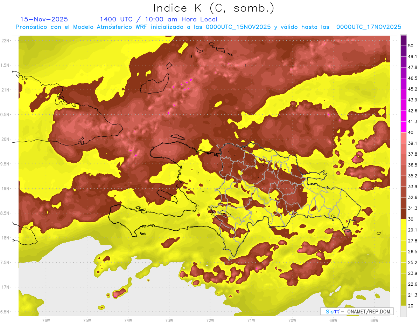Click the colorbar value '26.5'
Image resolution: width=420 pixels, height=325 pixels.
412,251
